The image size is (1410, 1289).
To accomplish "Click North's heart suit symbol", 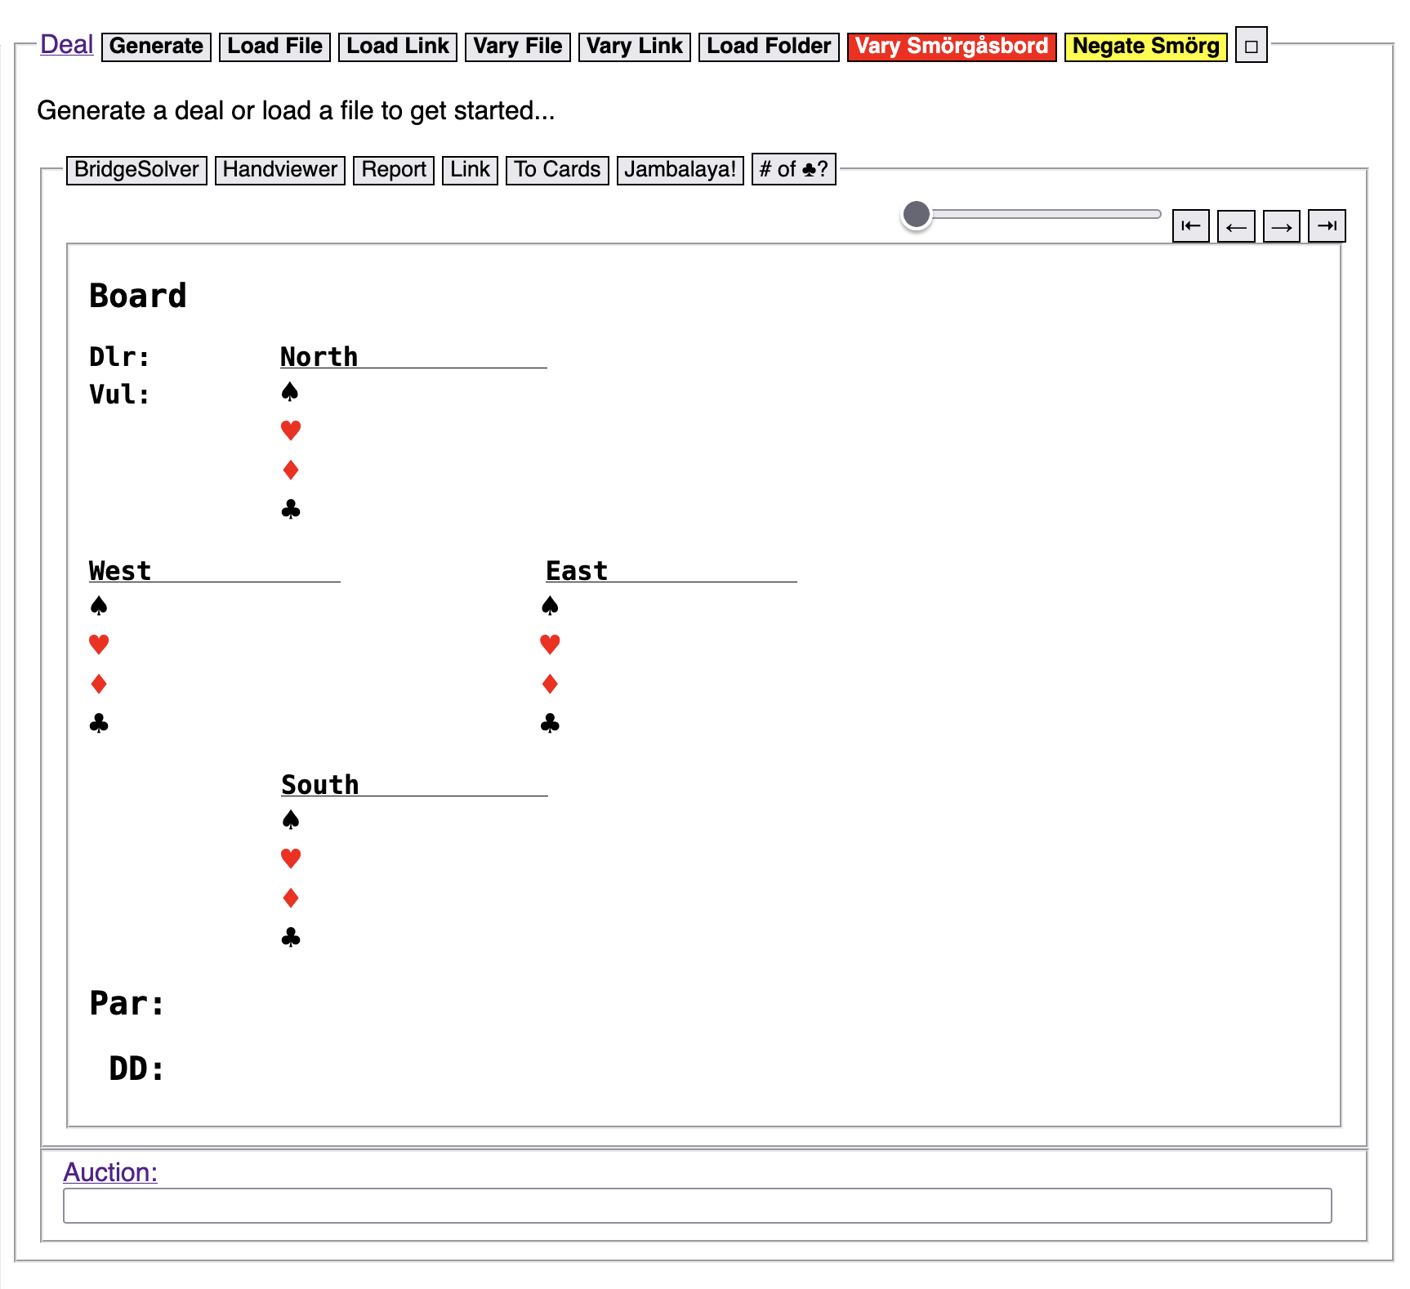I will (290, 430).
